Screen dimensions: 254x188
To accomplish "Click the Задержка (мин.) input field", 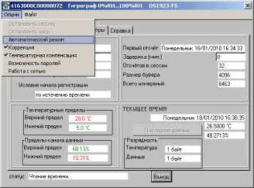I will (231, 57).
